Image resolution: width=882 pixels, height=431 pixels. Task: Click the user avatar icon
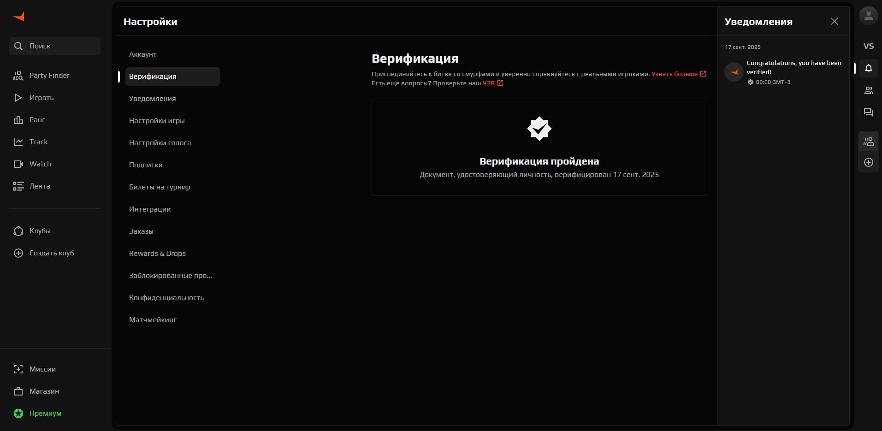pyautogui.click(x=868, y=16)
